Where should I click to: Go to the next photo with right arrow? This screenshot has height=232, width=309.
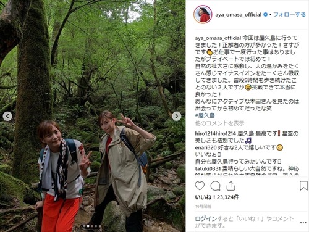(177, 117)
